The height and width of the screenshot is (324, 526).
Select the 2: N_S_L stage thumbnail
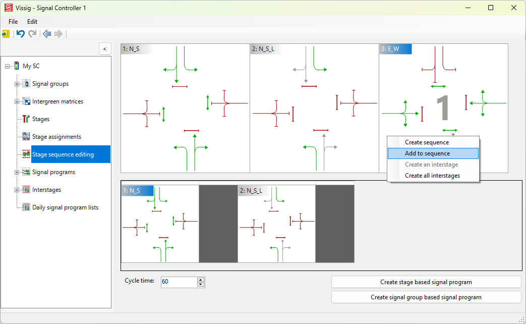314,109
